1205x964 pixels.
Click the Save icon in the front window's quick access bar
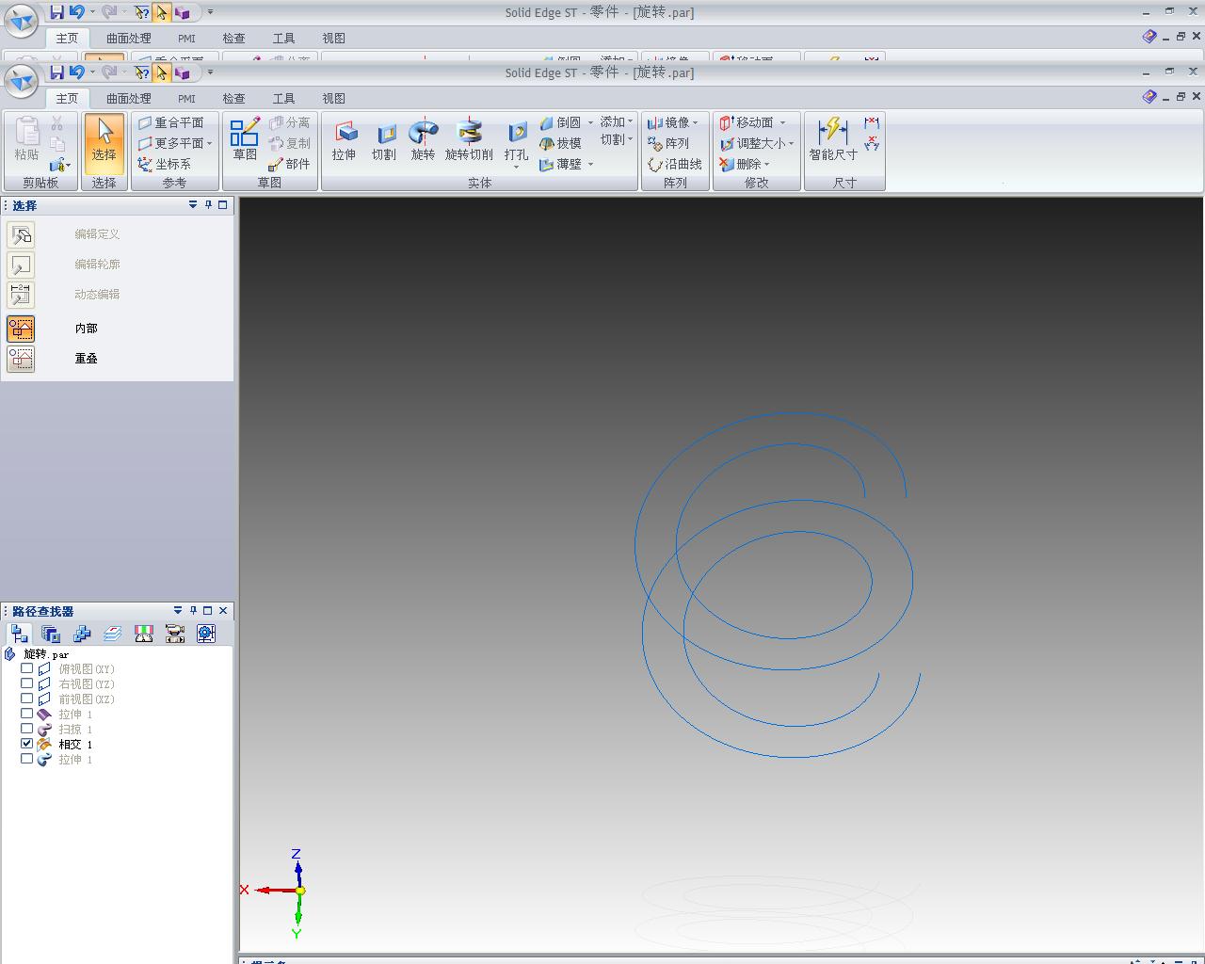point(57,72)
